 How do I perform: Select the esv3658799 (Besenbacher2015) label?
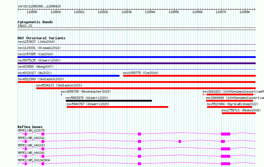[86, 92]
